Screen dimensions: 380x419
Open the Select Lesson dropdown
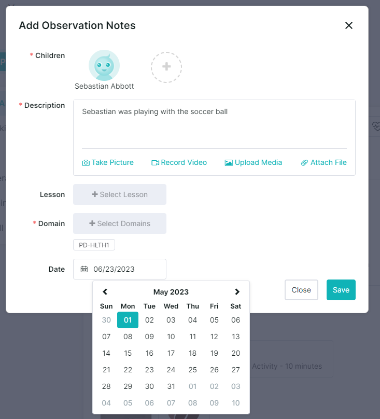120,194
